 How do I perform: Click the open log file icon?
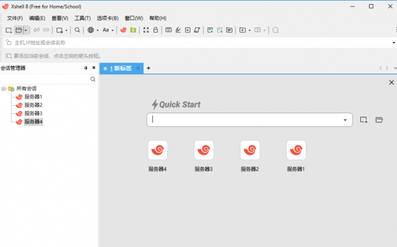(x=229, y=30)
